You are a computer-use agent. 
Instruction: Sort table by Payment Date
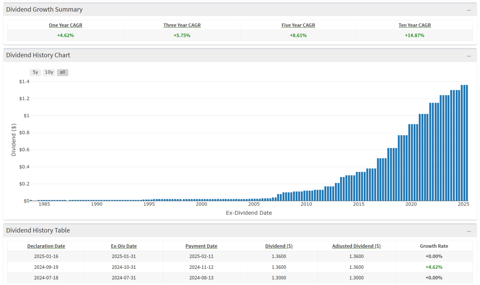click(201, 246)
